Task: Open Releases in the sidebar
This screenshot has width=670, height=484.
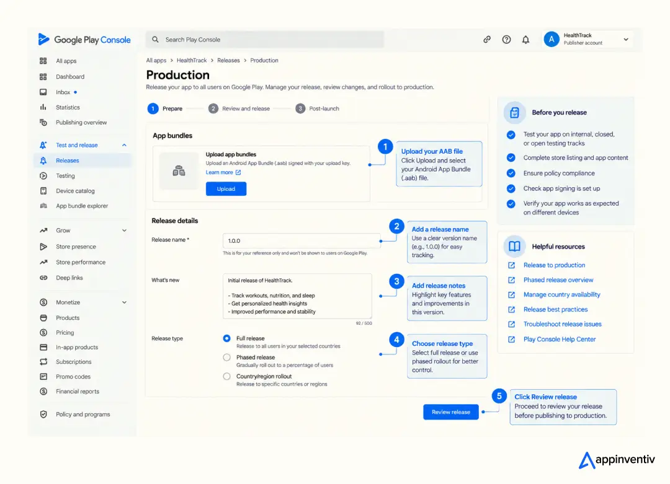Action: click(x=83, y=161)
